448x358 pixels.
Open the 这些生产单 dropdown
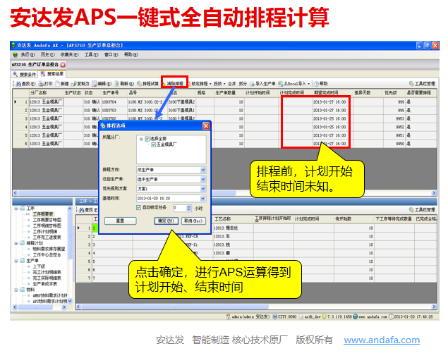203,179
